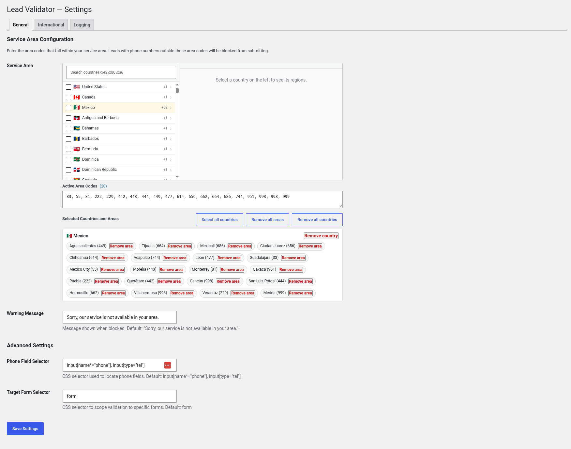571x449 pixels.
Task: Click the country list scroll down arrow
Action: [177, 177]
